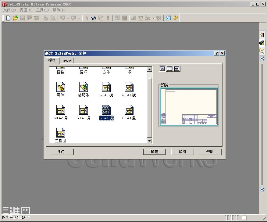Select the 工程图 drawing template
The height and width of the screenshot is (222, 267).
click(x=60, y=135)
